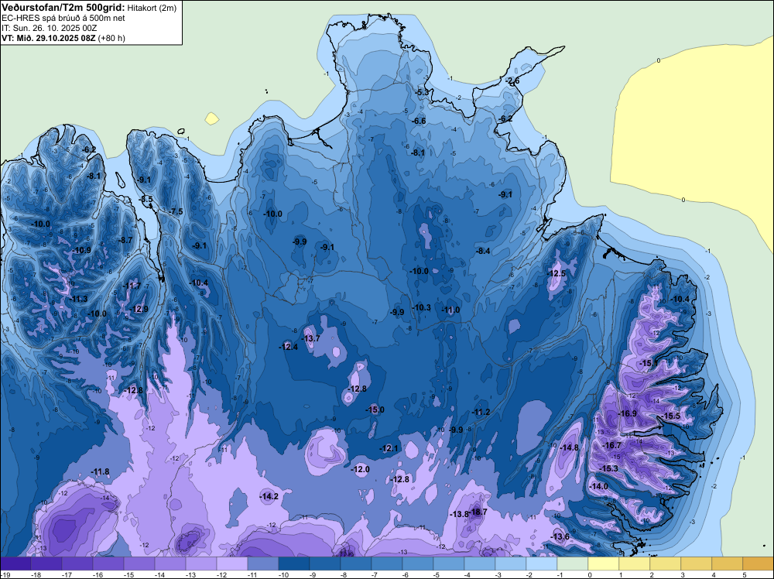This screenshot has height=579, width=774.
Task: Click the -8.4 temperature label
Action: point(483,252)
